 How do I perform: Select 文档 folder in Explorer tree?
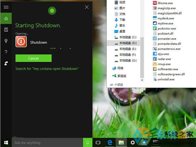coord(120,14)
